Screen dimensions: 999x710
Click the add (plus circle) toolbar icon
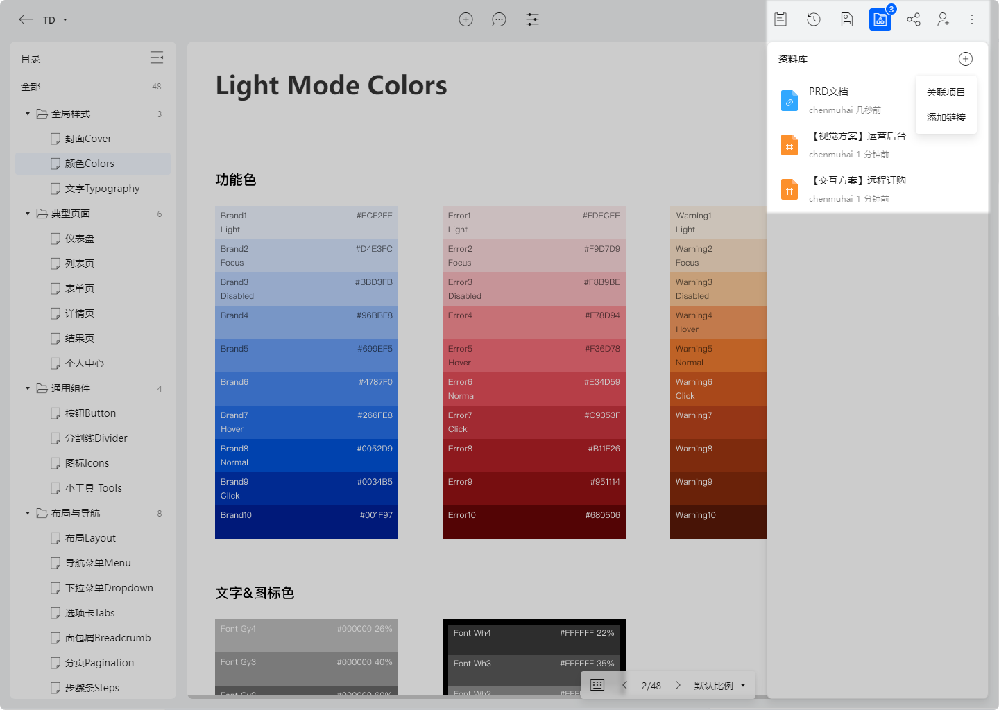click(466, 19)
